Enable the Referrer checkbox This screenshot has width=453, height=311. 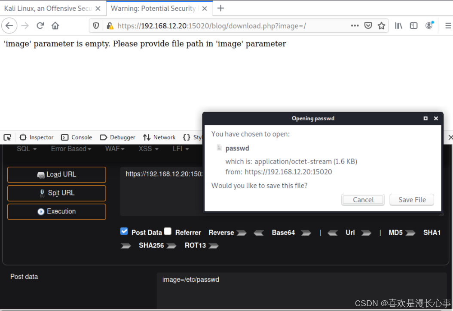click(168, 231)
